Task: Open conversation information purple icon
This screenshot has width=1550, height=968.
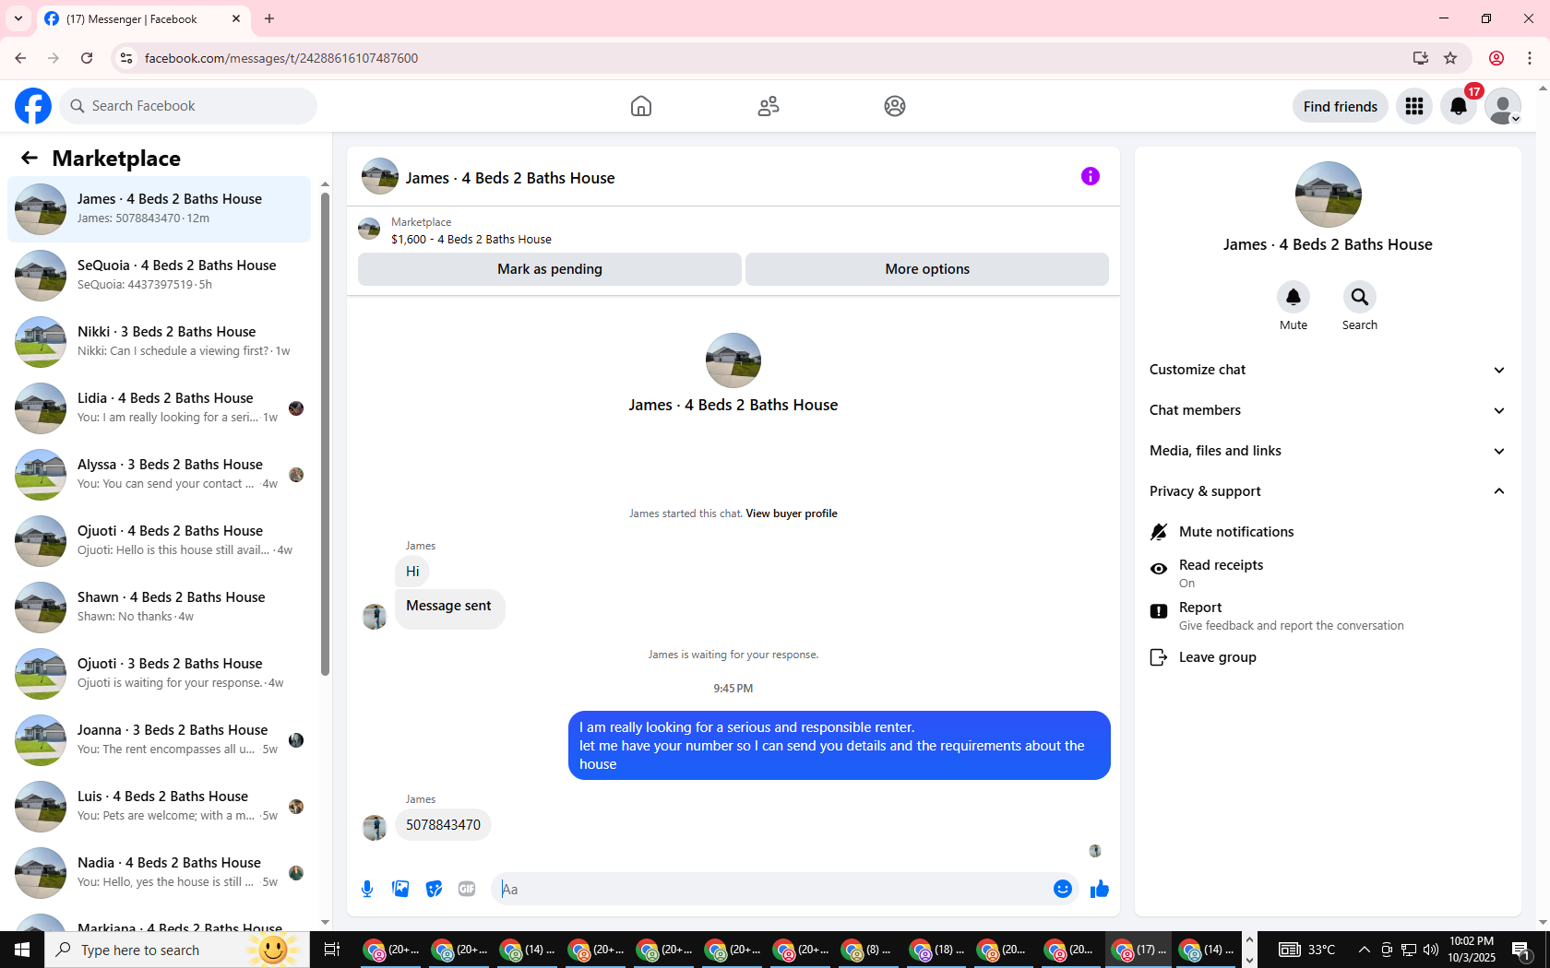Action: (1091, 176)
